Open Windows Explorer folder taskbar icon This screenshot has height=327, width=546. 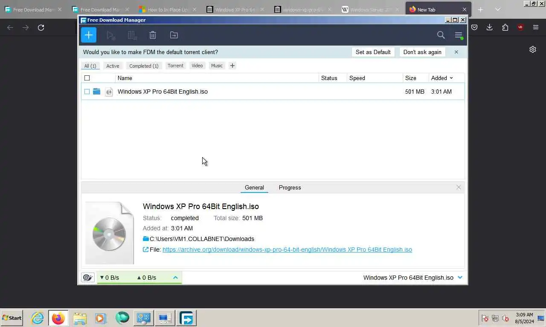click(80, 318)
